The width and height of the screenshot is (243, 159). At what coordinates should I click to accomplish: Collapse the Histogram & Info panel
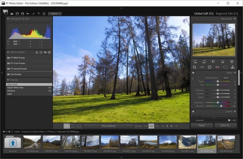8,19
